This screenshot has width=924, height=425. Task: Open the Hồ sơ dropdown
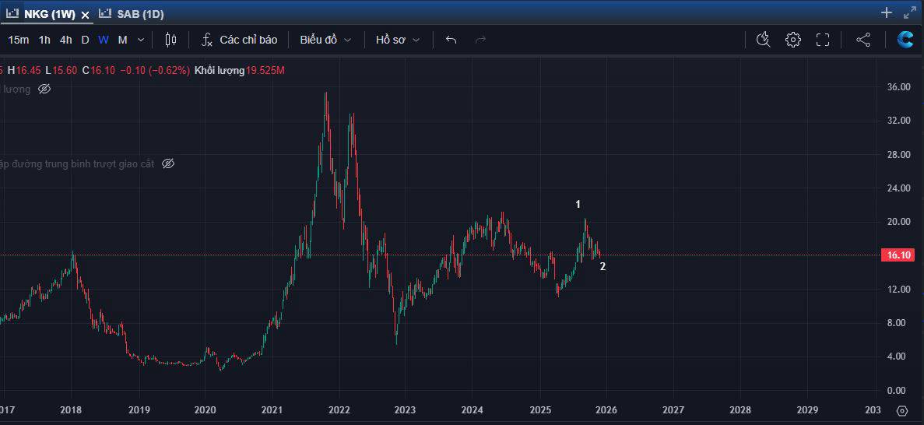point(397,40)
